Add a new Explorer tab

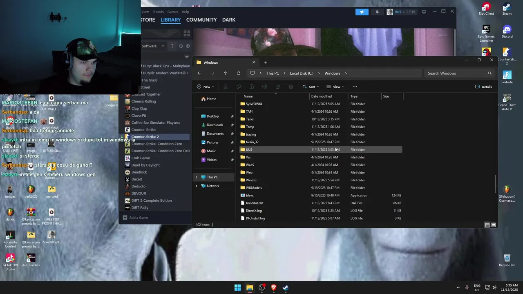point(266,62)
